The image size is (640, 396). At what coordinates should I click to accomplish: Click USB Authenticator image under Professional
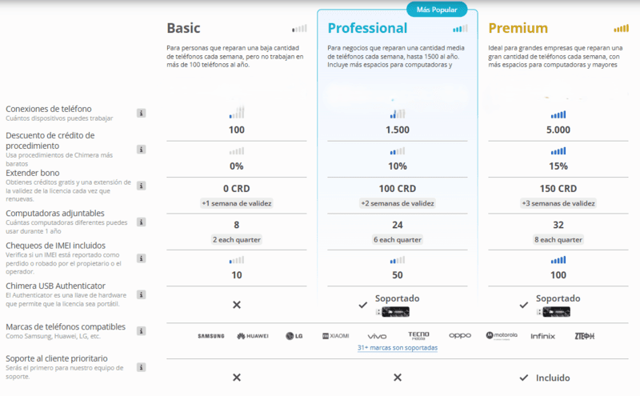point(398,311)
